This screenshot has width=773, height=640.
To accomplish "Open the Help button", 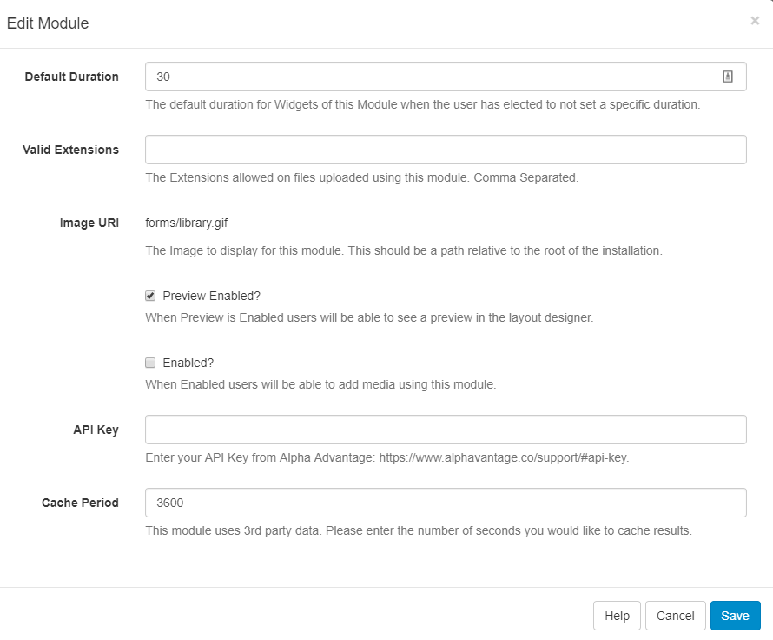I will (617, 616).
